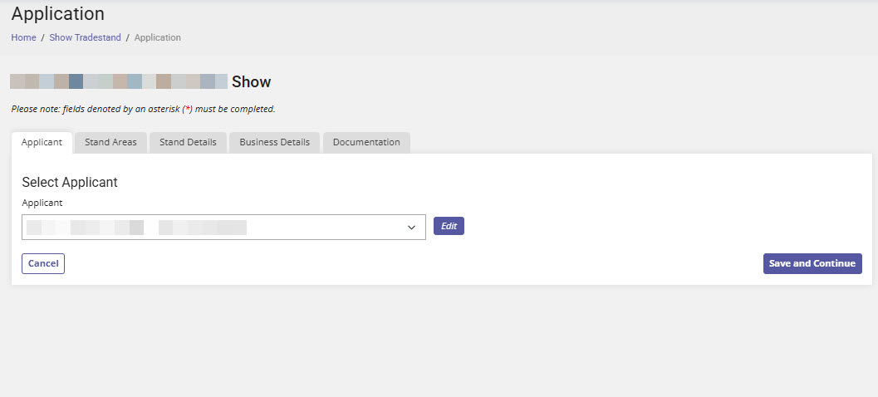Click the Application page title
This screenshot has width=878, height=397.
click(58, 14)
